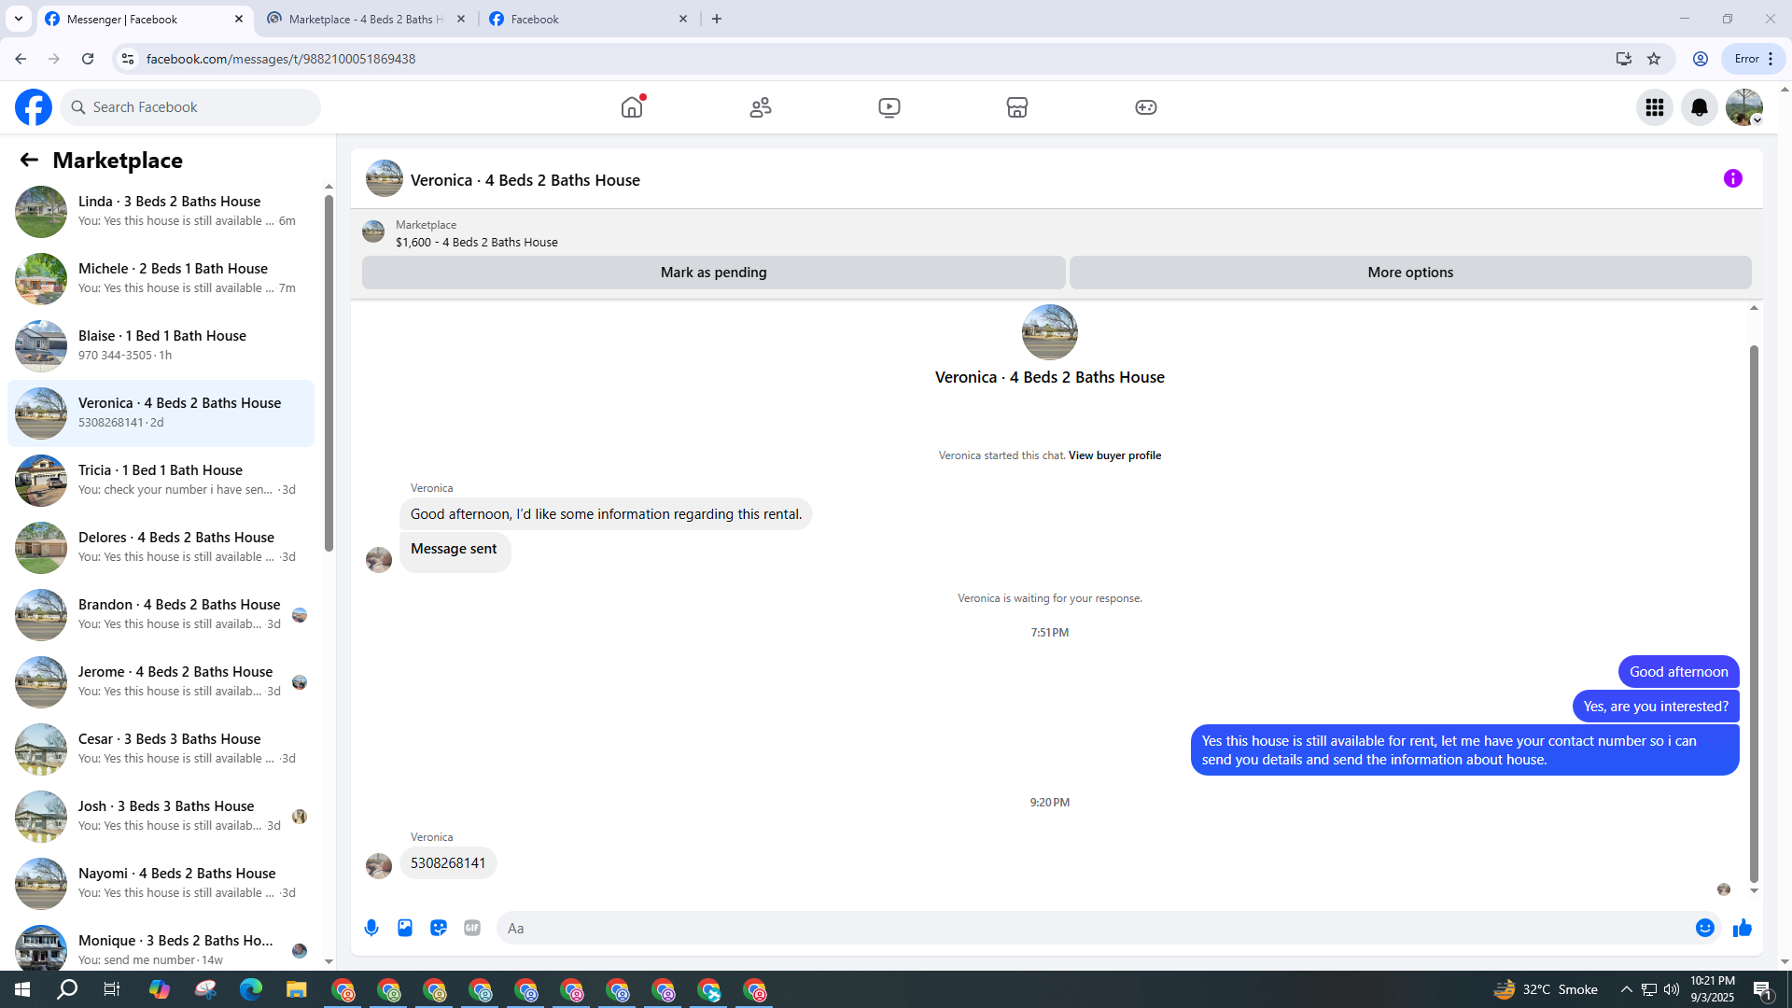Click Mark as pending button
Screen dimensions: 1792x1008
click(714, 273)
